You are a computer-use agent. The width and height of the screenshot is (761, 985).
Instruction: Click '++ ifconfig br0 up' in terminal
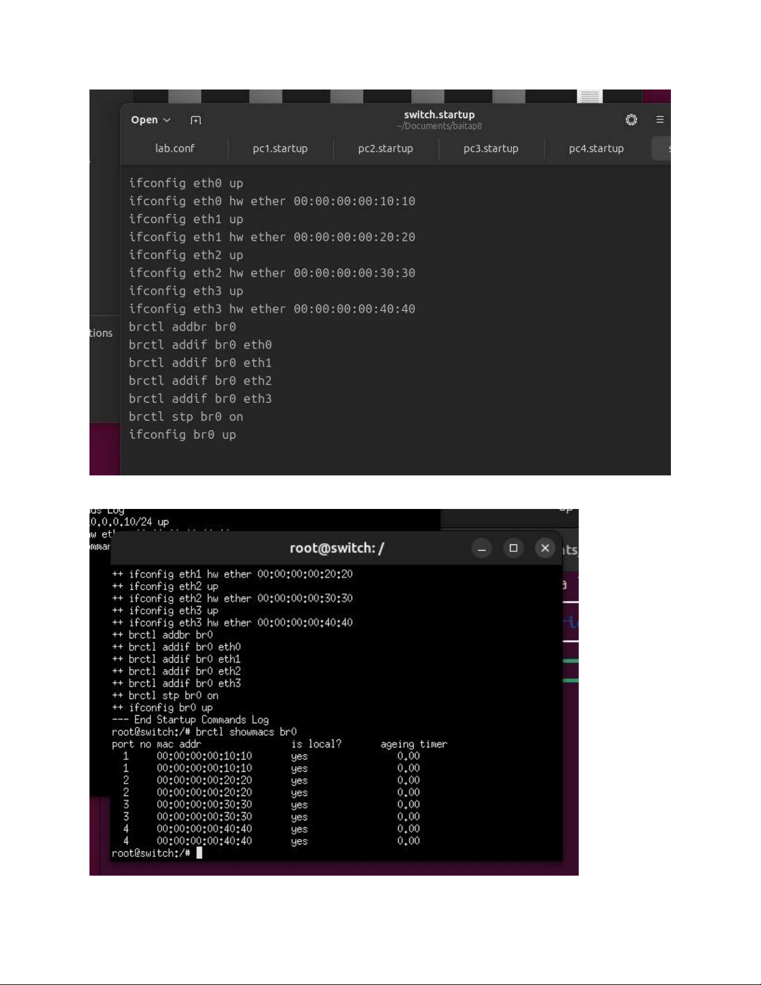coord(162,708)
